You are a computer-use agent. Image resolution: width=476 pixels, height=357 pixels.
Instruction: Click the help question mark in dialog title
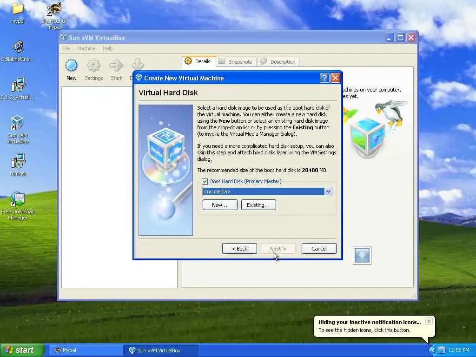click(x=324, y=78)
